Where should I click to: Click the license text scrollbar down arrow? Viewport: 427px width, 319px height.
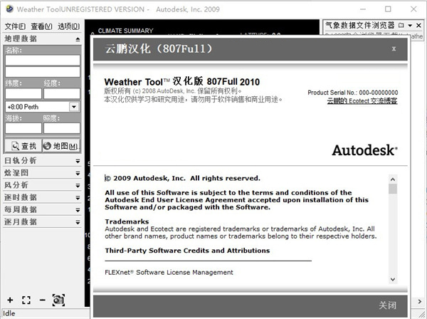coord(393,278)
